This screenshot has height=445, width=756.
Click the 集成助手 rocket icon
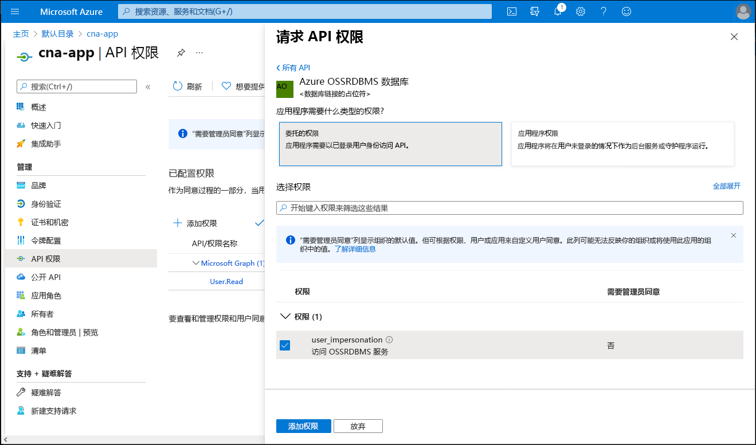[x=21, y=144]
